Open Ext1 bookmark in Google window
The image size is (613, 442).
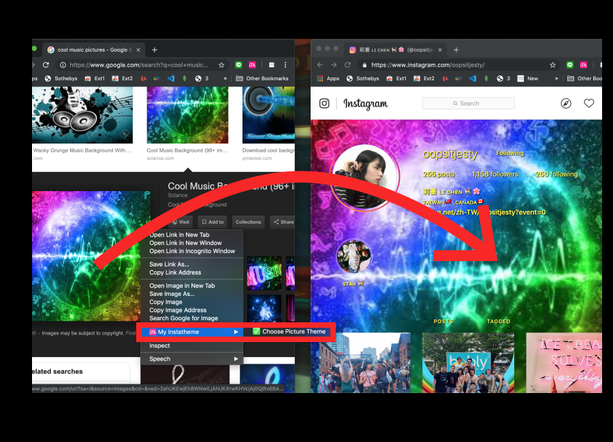point(95,78)
